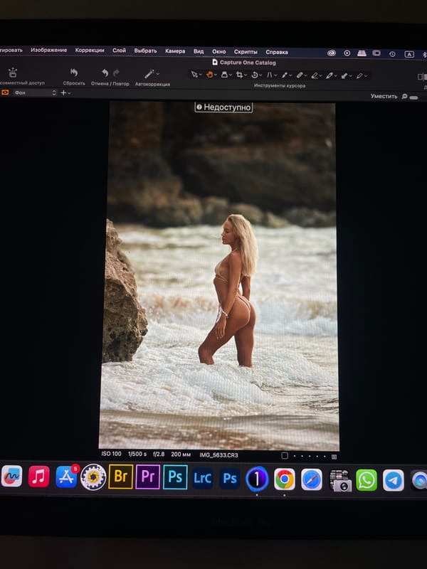The image size is (427, 569).
Task: Open the Crop tool variants arrow
Action: click(246, 75)
